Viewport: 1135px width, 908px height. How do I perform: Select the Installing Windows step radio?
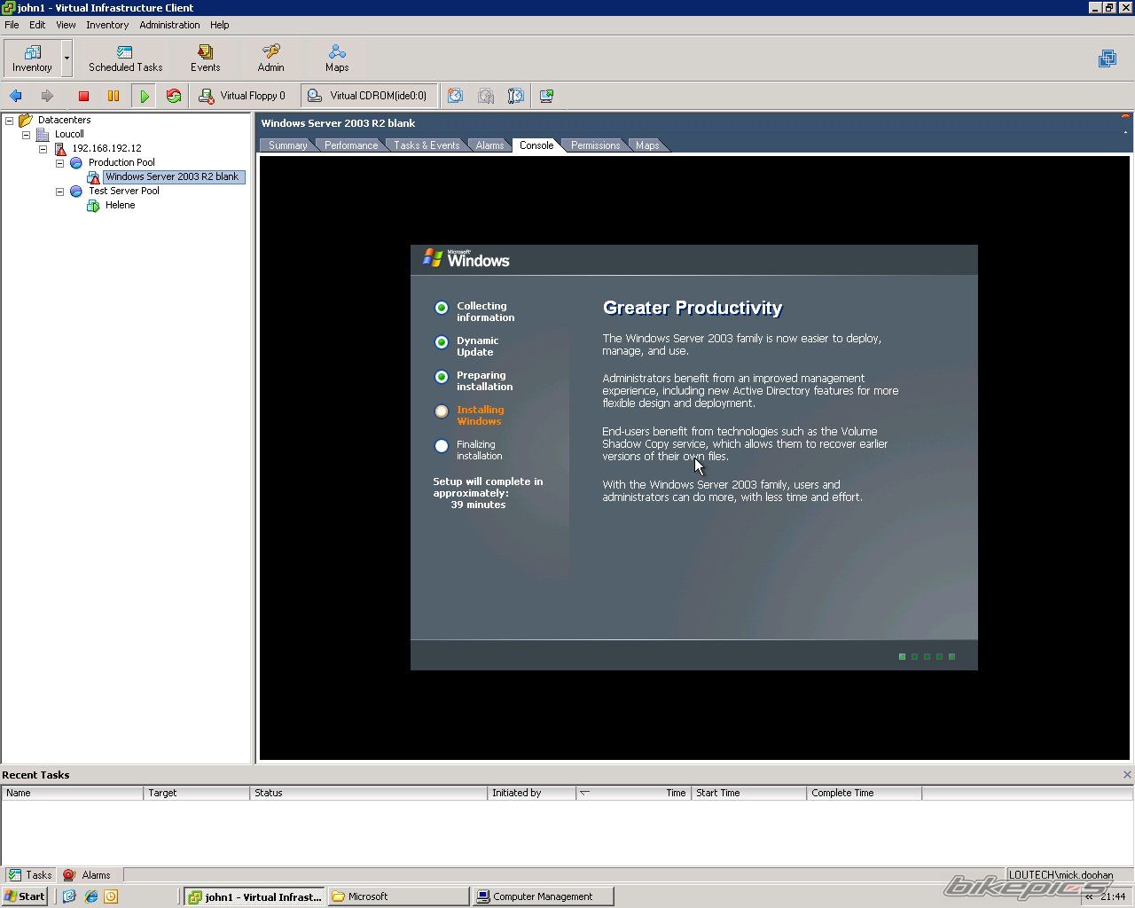442,411
